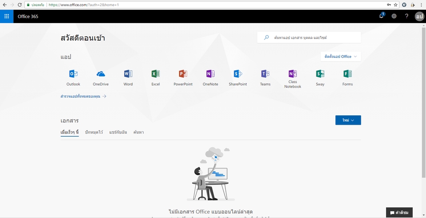Open the SharePoint app
The width and height of the screenshot is (426, 218).
coord(238,78)
